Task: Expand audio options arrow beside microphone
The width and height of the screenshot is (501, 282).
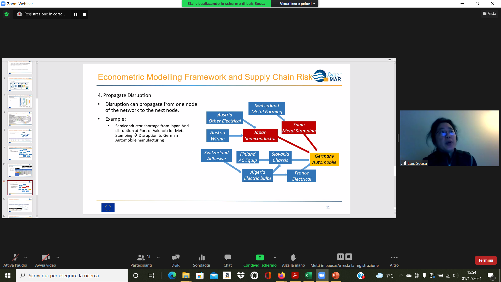Action: 26,257
